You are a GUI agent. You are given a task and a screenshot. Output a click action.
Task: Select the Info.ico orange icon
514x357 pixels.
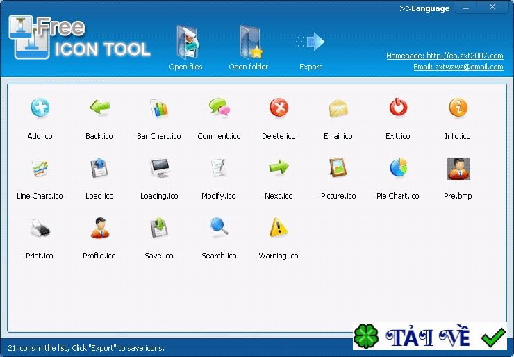(458, 107)
